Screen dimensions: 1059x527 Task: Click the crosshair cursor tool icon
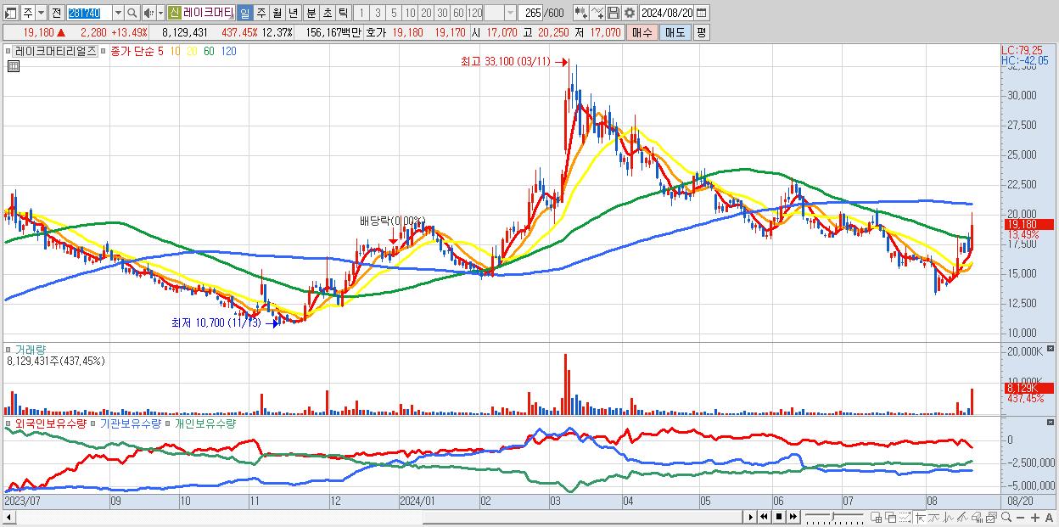[920, 517]
